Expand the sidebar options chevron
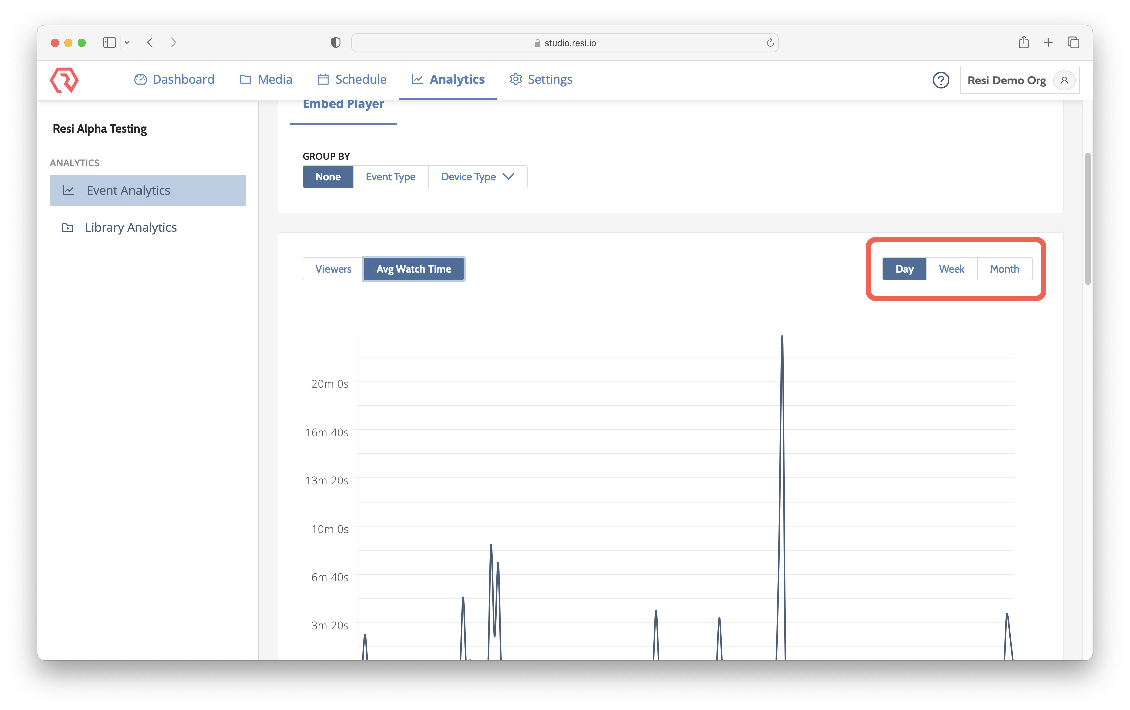 127,42
